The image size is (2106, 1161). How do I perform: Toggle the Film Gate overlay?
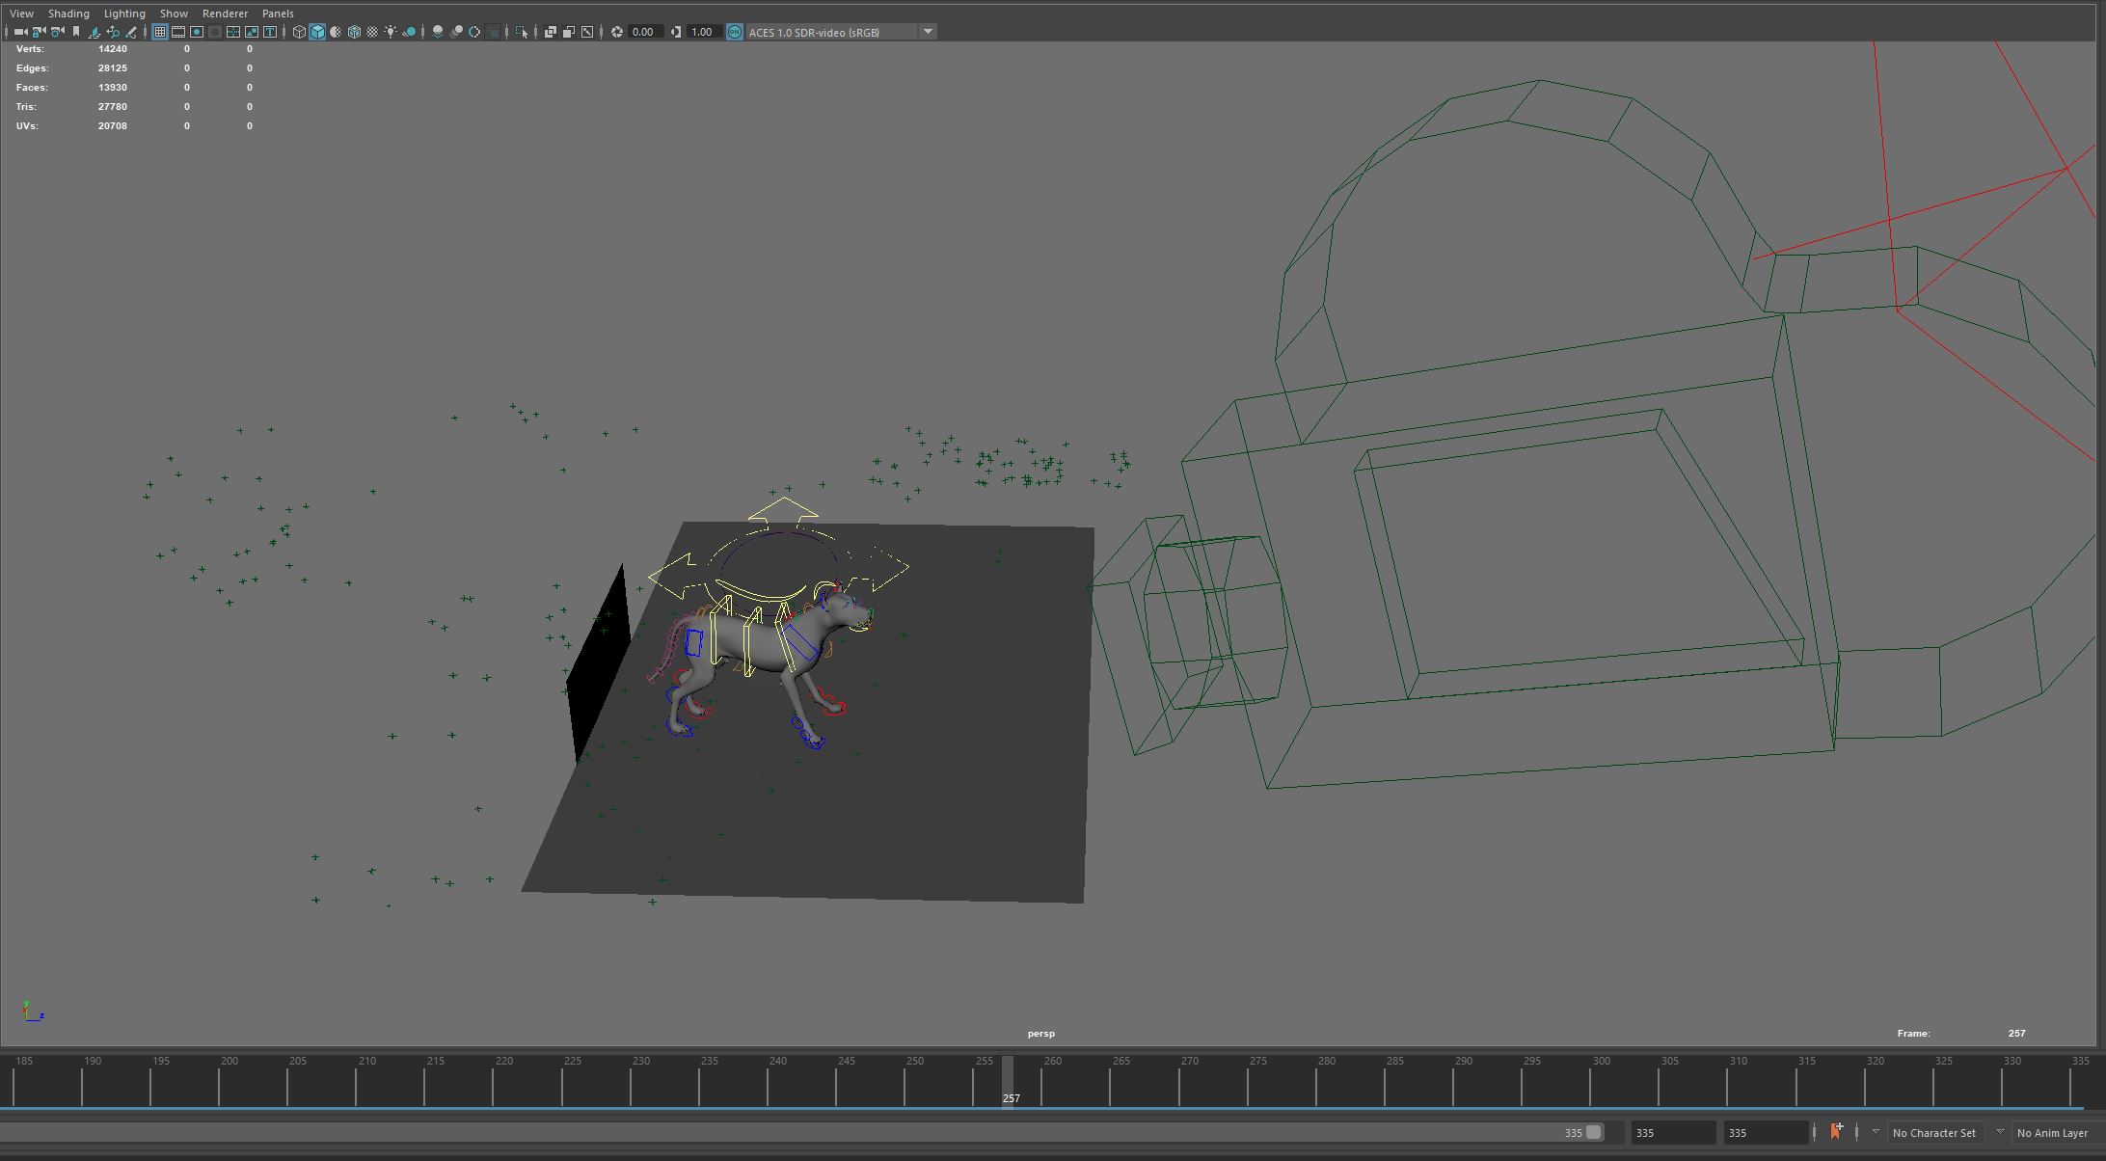178,32
